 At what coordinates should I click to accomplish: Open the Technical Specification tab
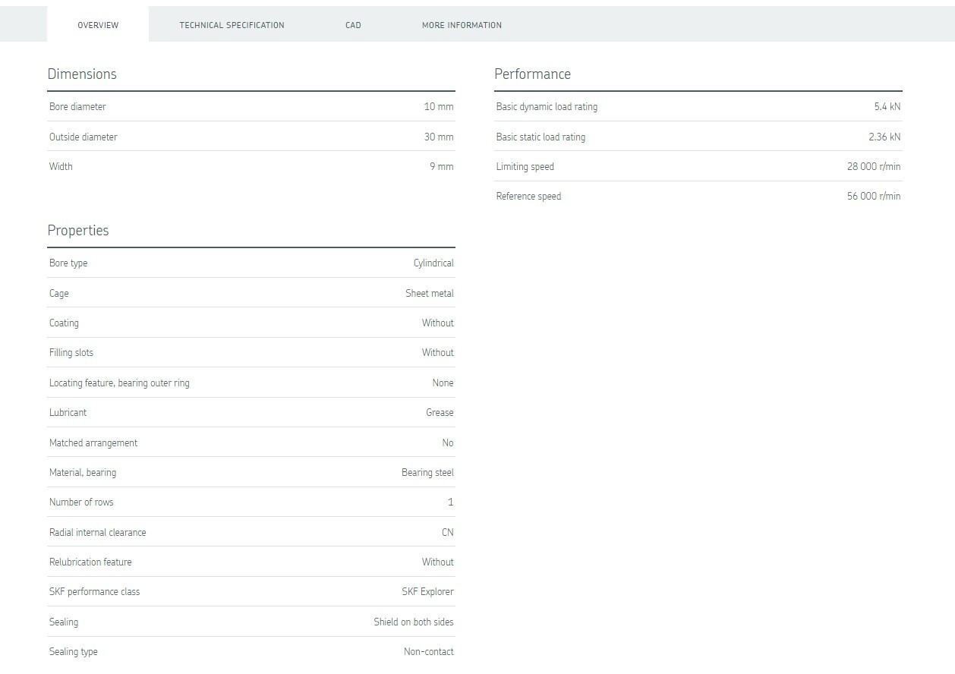232,25
